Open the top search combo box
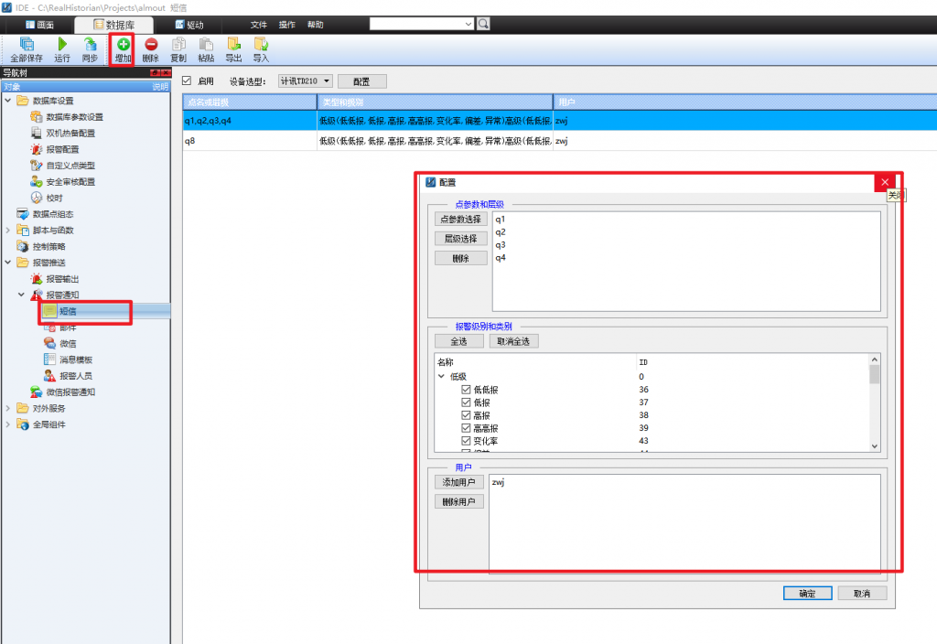 click(422, 24)
